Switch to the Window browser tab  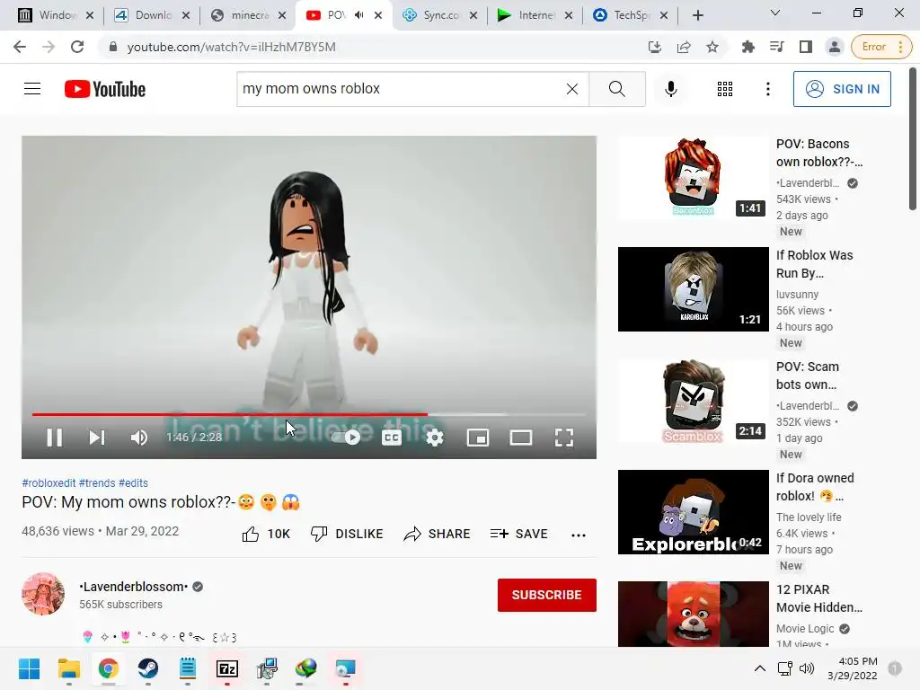tap(57, 15)
